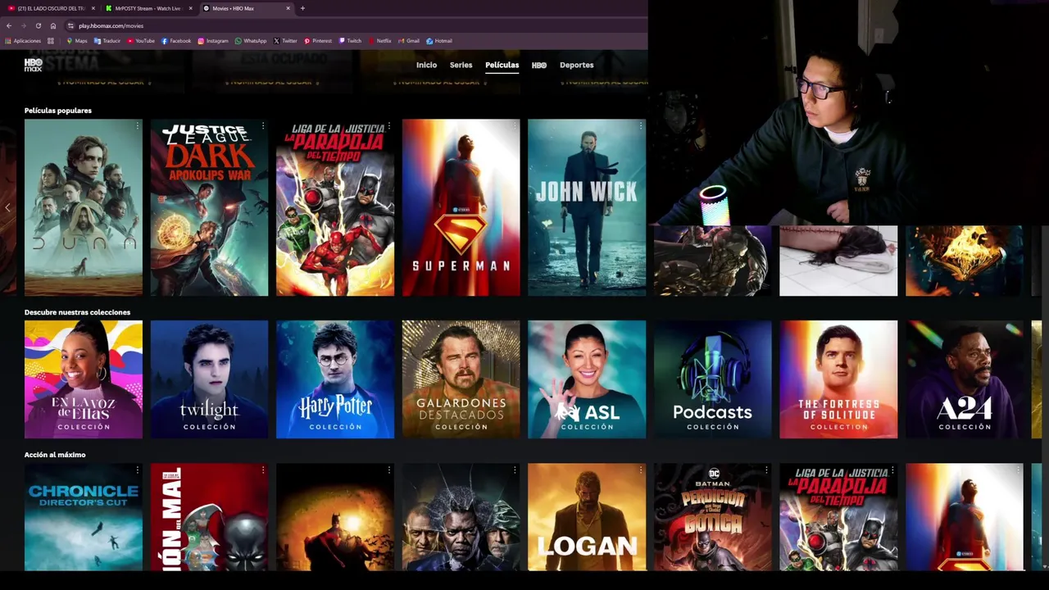
Task: Click the 'Películas populares' heading
Action: (x=58, y=111)
